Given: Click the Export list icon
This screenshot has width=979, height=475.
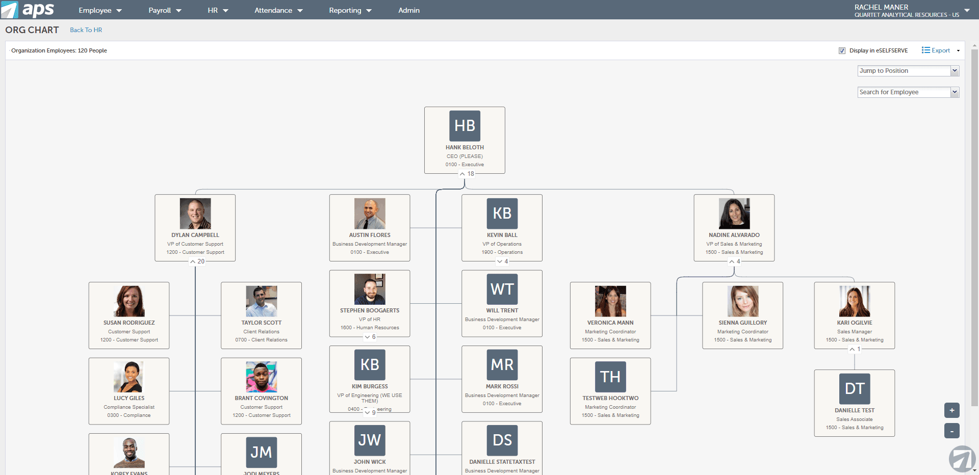Looking at the screenshot, I should tap(925, 50).
